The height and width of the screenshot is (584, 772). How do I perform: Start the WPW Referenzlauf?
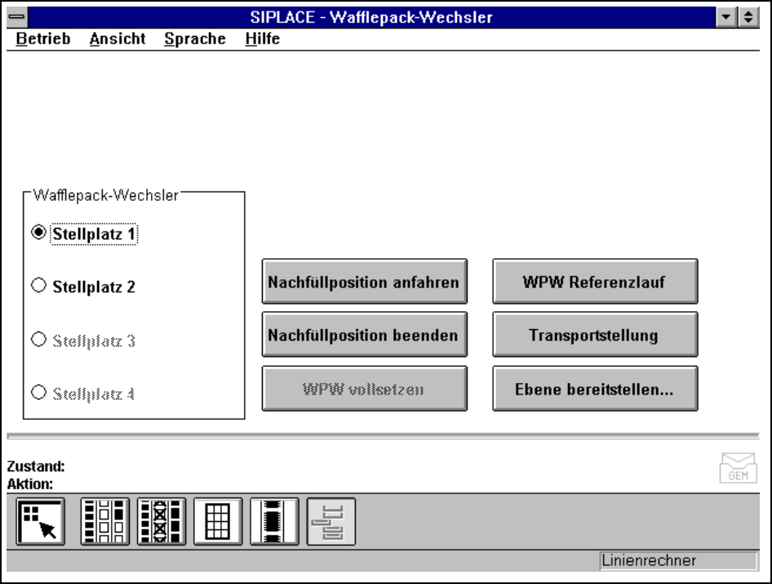coord(595,282)
